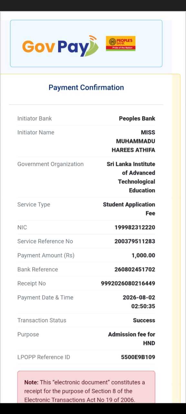
Task: Click Sri Lanka Institute of Advanced Technological Education
Action: pyautogui.click(x=131, y=177)
